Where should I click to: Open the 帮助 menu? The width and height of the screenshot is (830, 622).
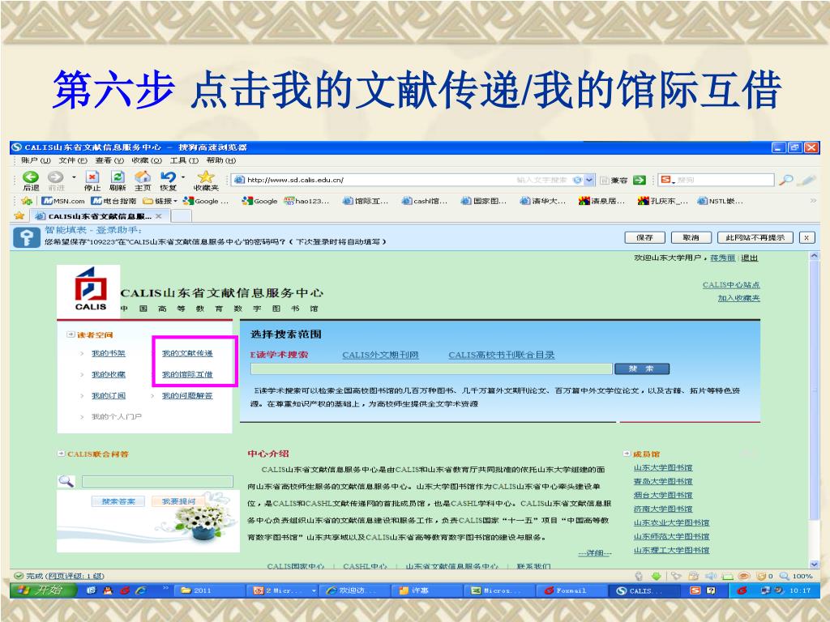221,160
